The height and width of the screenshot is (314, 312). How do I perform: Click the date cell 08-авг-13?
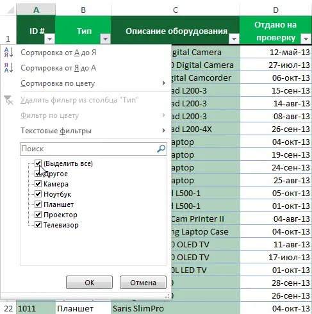point(275,116)
